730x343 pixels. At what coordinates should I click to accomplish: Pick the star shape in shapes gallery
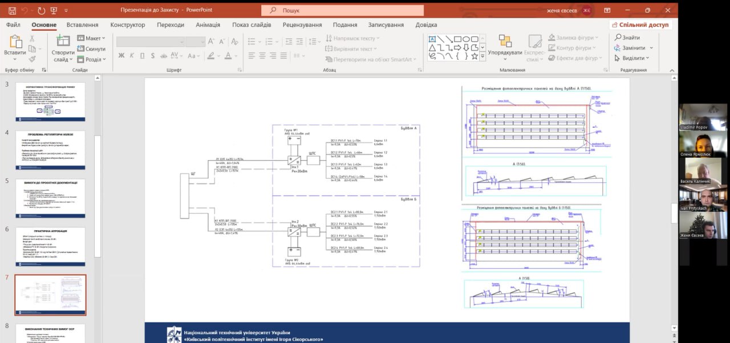(x=474, y=56)
